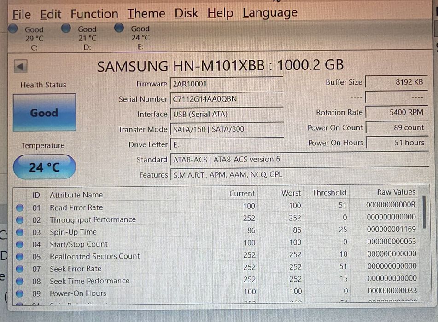Click the status dot of Start/Stop Count
Image resolution: width=438 pixels, height=322 pixels.
19,244
